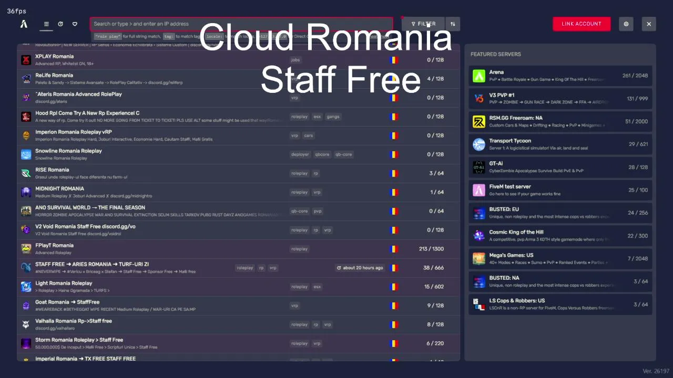The width and height of the screenshot is (673, 378).
Task: Click the qb-core tag on Snowline row
Action: pyautogui.click(x=343, y=154)
